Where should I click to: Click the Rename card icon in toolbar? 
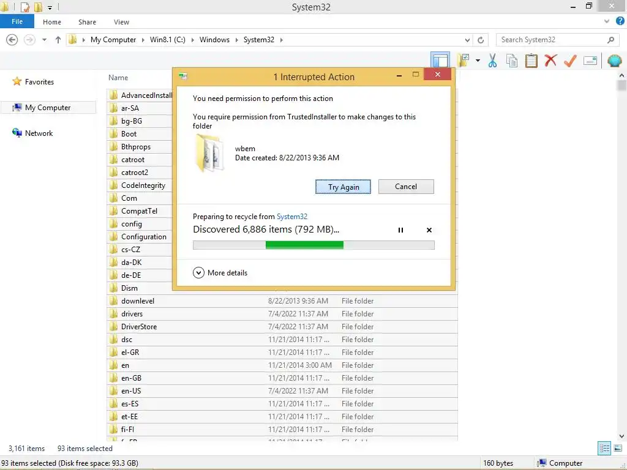(x=590, y=61)
